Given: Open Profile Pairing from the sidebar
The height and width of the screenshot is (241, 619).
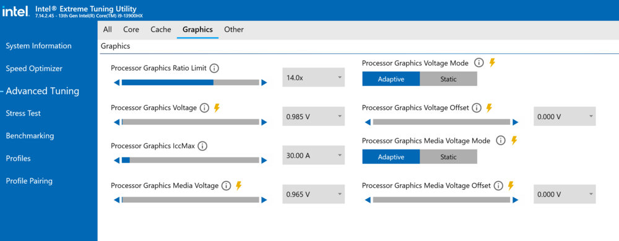Looking at the screenshot, I should (x=29, y=181).
